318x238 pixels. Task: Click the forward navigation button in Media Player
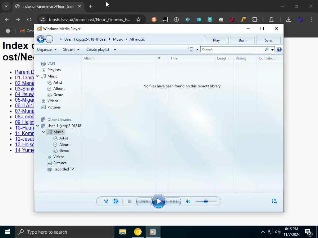coord(49,39)
